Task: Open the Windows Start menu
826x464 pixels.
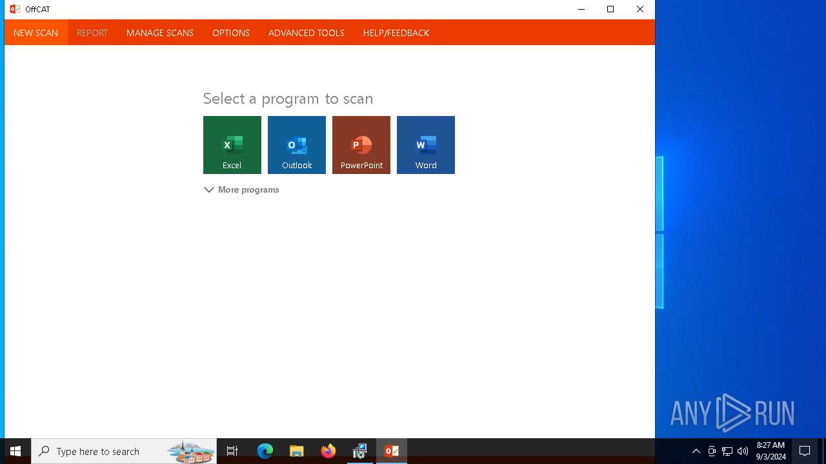Action: pos(15,451)
